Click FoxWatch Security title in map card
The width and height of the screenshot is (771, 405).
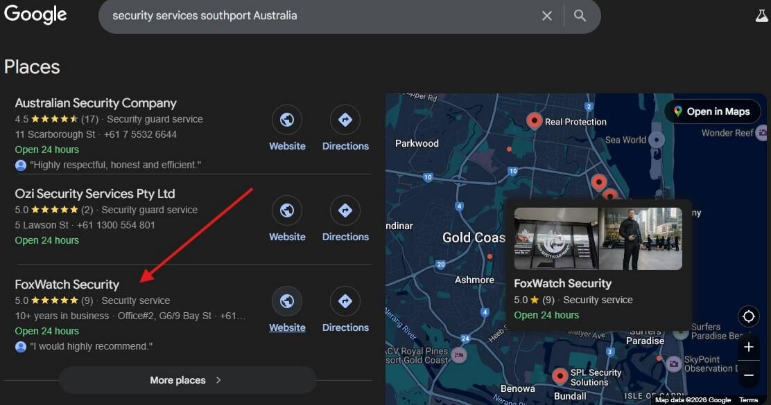pyautogui.click(x=562, y=283)
